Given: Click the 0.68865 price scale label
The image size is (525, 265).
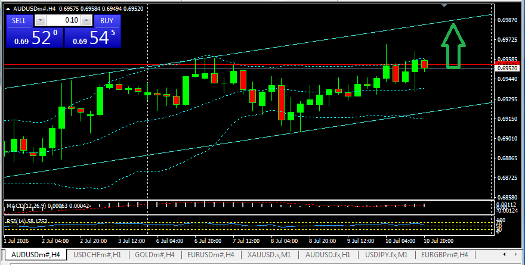Looking at the screenshot, I should (508, 158).
